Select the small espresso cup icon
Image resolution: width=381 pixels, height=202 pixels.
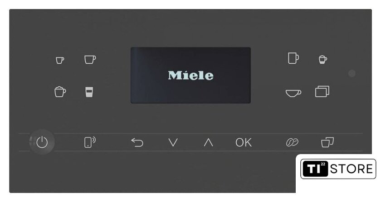coord(60,60)
